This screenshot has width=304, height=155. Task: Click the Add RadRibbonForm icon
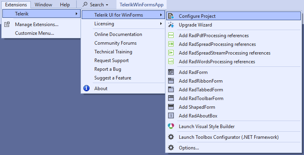coord(171,81)
